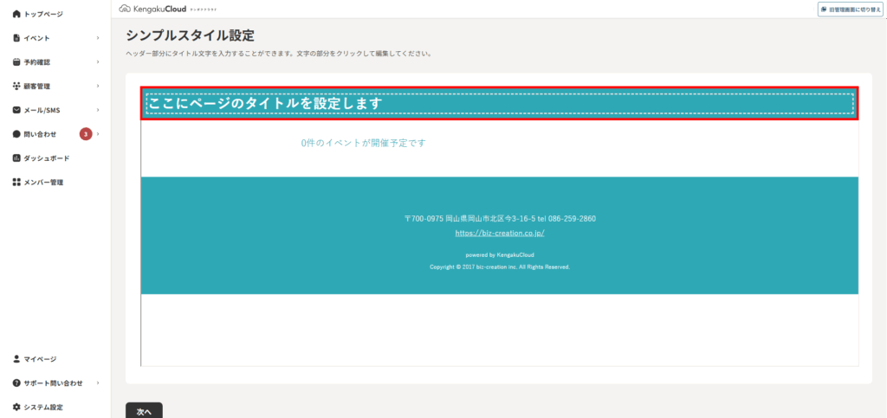Image resolution: width=887 pixels, height=418 pixels.
Task: Click the calendar icon beside 予約確認
Action: [x=16, y=62]
